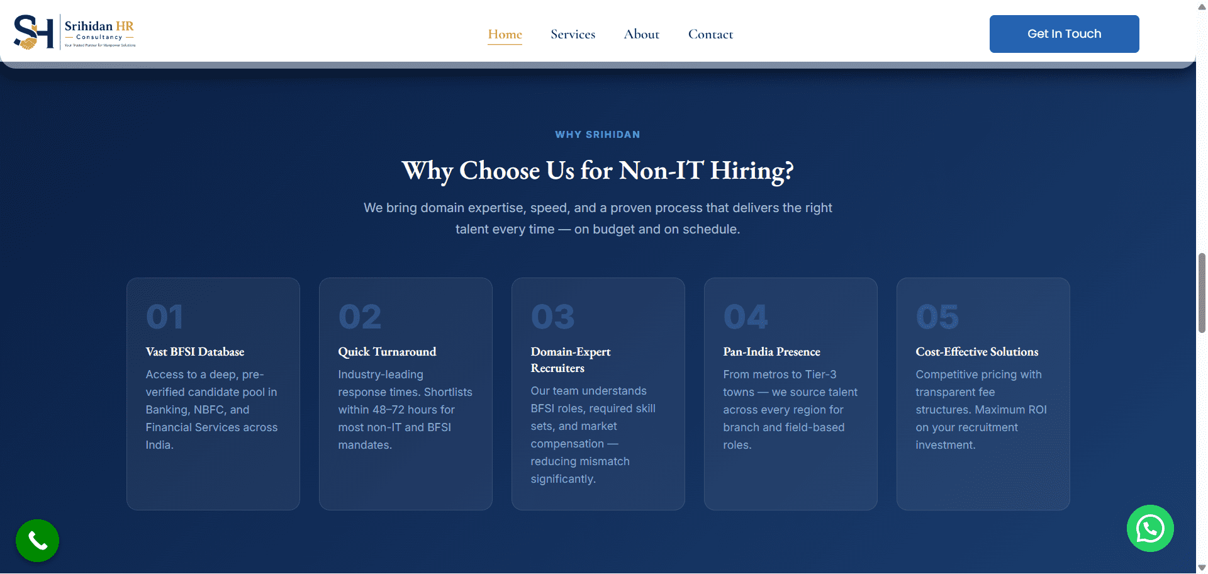Open the Services menu item
Viewport: 1208px width, 574px height.
click(x=573, y=34)
